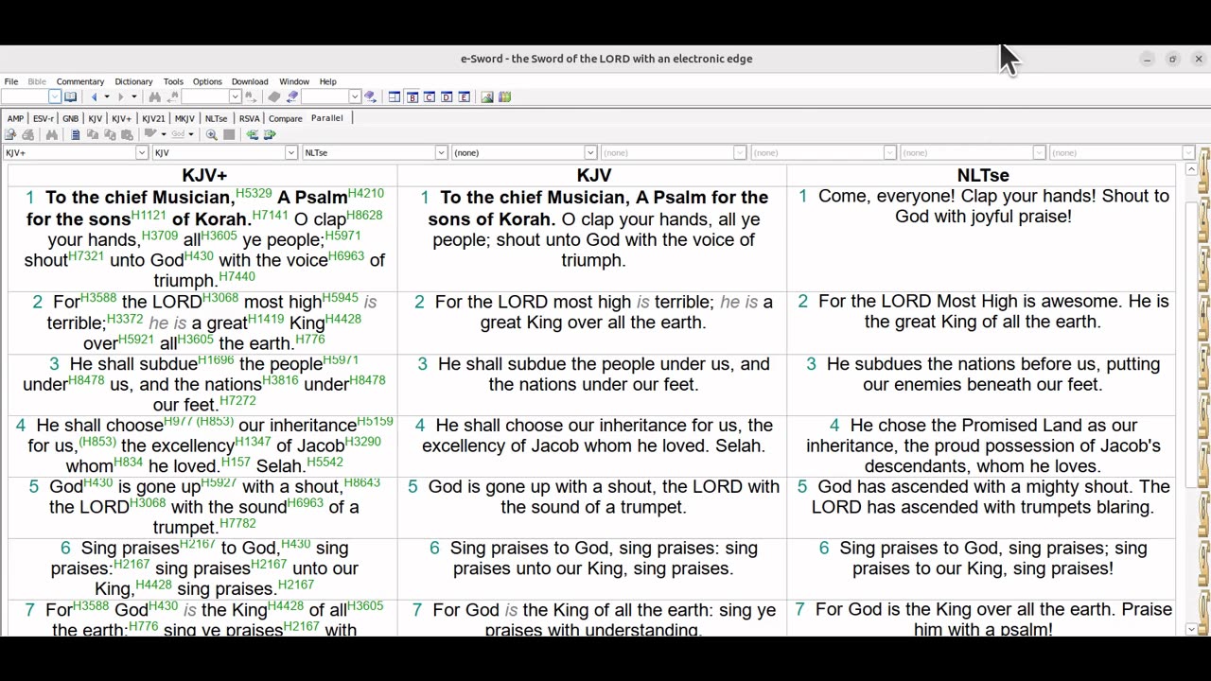This screenshot has height=681, width=1211.
Task: Open the highlighter color dropdown arrow
Action: point(164,134)
